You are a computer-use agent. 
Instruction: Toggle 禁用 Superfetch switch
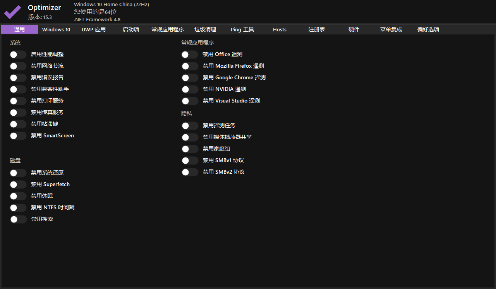click(18, 185)
